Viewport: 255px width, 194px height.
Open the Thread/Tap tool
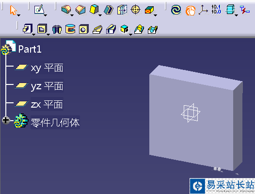pyautogui.click(x=135, y=10)
